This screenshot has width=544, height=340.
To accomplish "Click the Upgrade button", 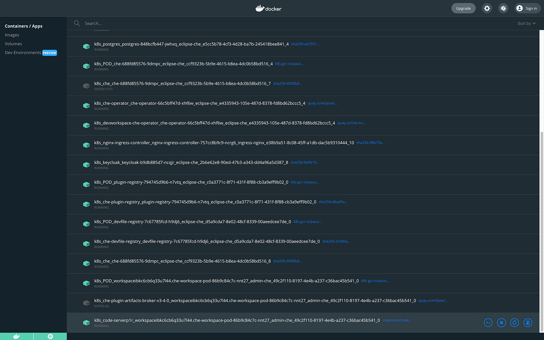I will [x=463, y=8].
